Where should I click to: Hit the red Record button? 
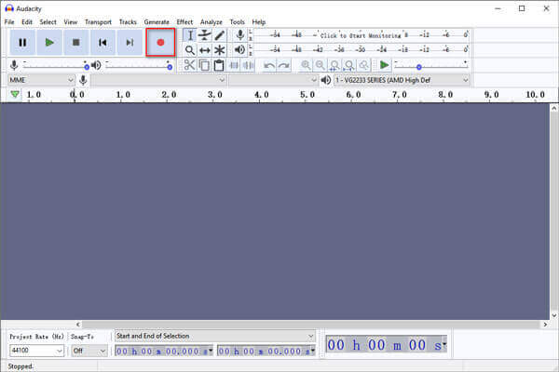coord(160,43)
